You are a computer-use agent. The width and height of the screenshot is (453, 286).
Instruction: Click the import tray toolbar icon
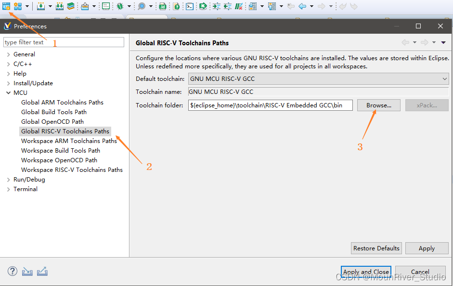pos(85,6)
